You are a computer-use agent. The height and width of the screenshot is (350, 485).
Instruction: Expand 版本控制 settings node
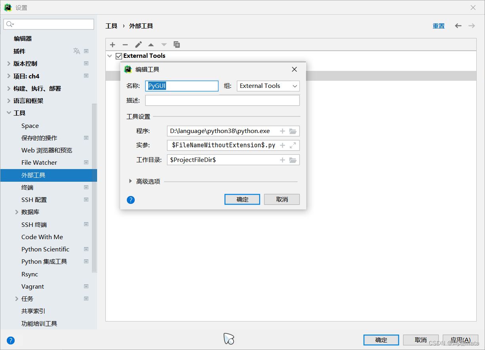point(9,63)
